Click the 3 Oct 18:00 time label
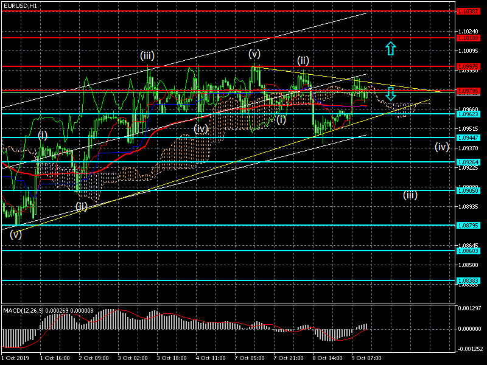 click(172, 358)
